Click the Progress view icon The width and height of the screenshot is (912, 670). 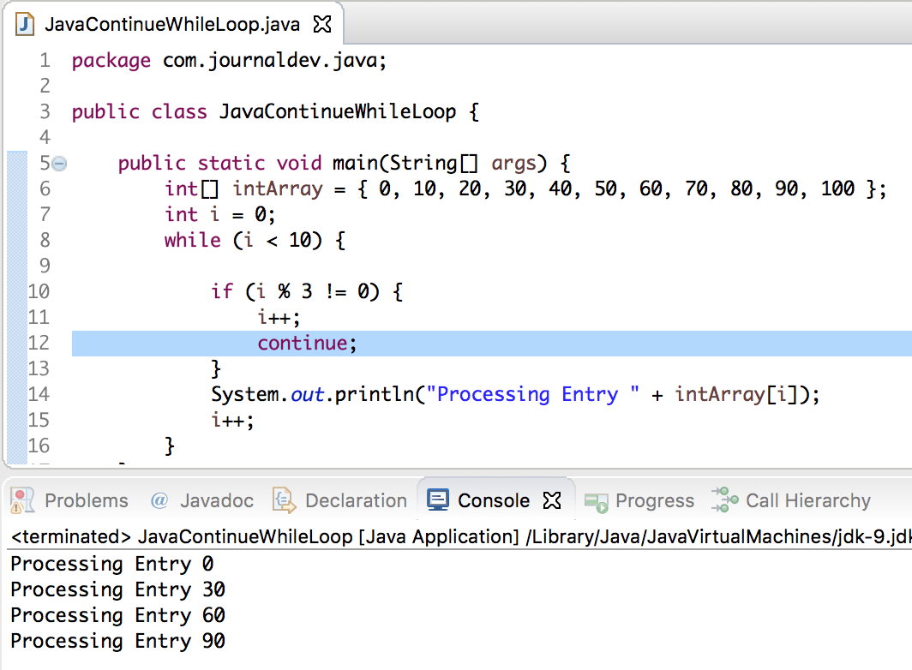pos(595,500)
